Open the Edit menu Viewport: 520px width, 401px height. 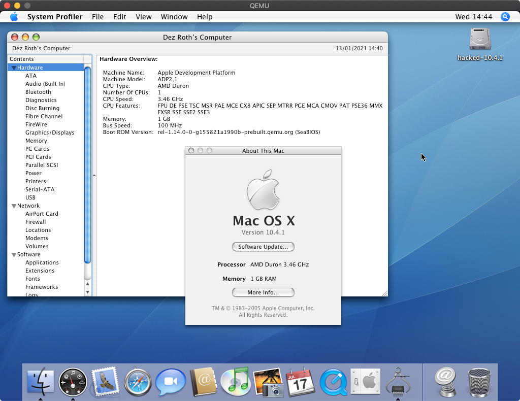[119, 17]
